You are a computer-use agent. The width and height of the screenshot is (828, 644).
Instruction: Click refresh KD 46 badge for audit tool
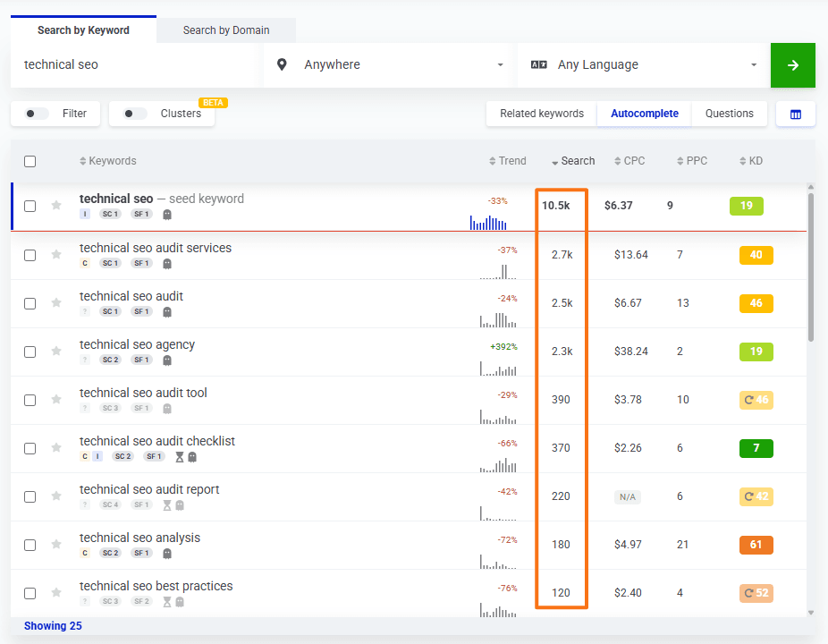(756, 400)
